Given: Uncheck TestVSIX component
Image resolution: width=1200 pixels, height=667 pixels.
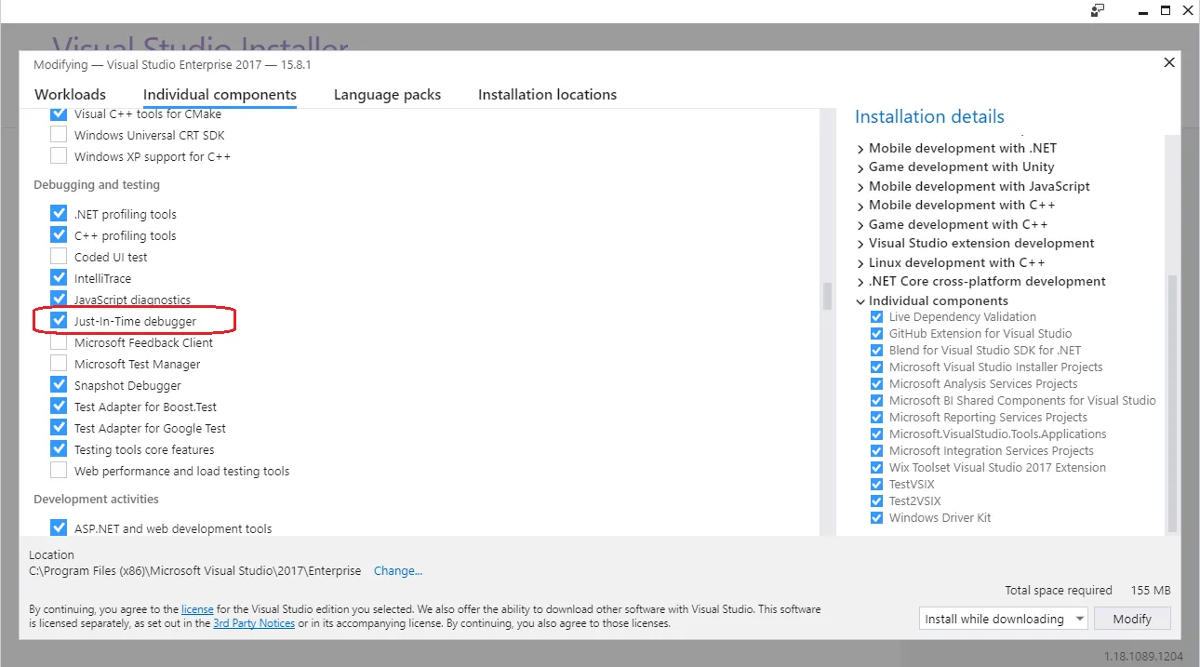Looking at the screenshot, I should tap(876, 485).
